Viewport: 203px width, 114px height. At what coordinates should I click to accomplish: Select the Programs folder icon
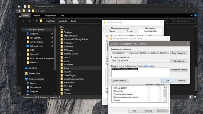[62, 43]
